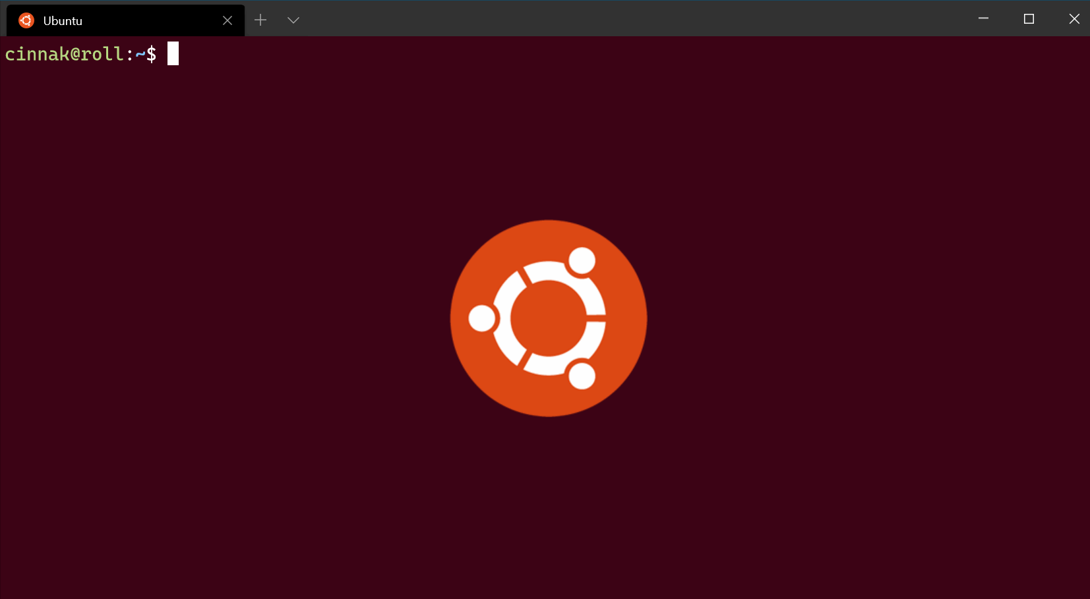Toggle the maximize state of the window

coord(1028,18)
